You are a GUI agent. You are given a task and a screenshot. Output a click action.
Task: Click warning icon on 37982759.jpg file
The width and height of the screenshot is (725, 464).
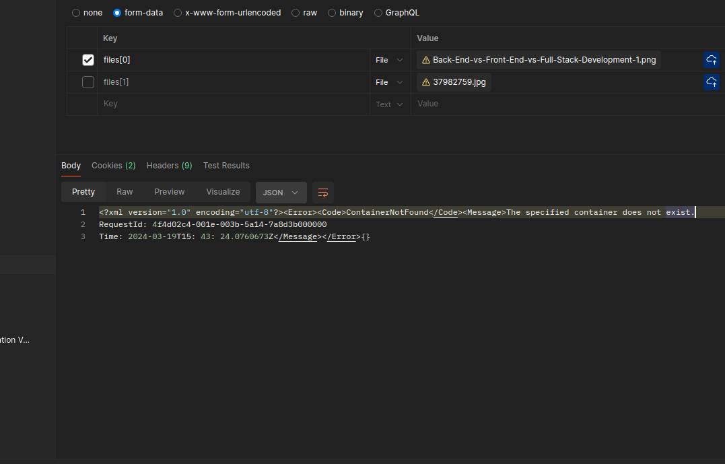point(425,82)
